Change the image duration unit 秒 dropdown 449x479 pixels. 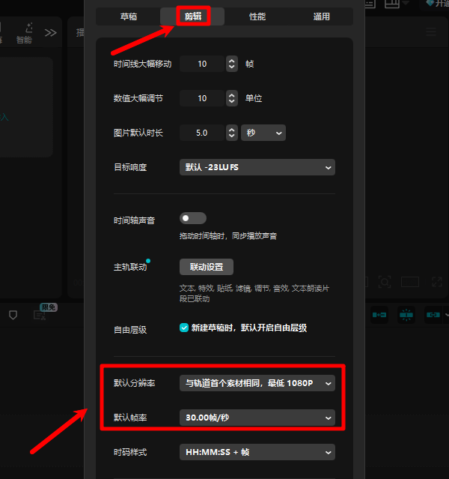coord(263,133)
